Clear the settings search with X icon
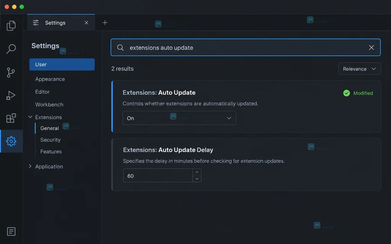 tap(371, 48)
